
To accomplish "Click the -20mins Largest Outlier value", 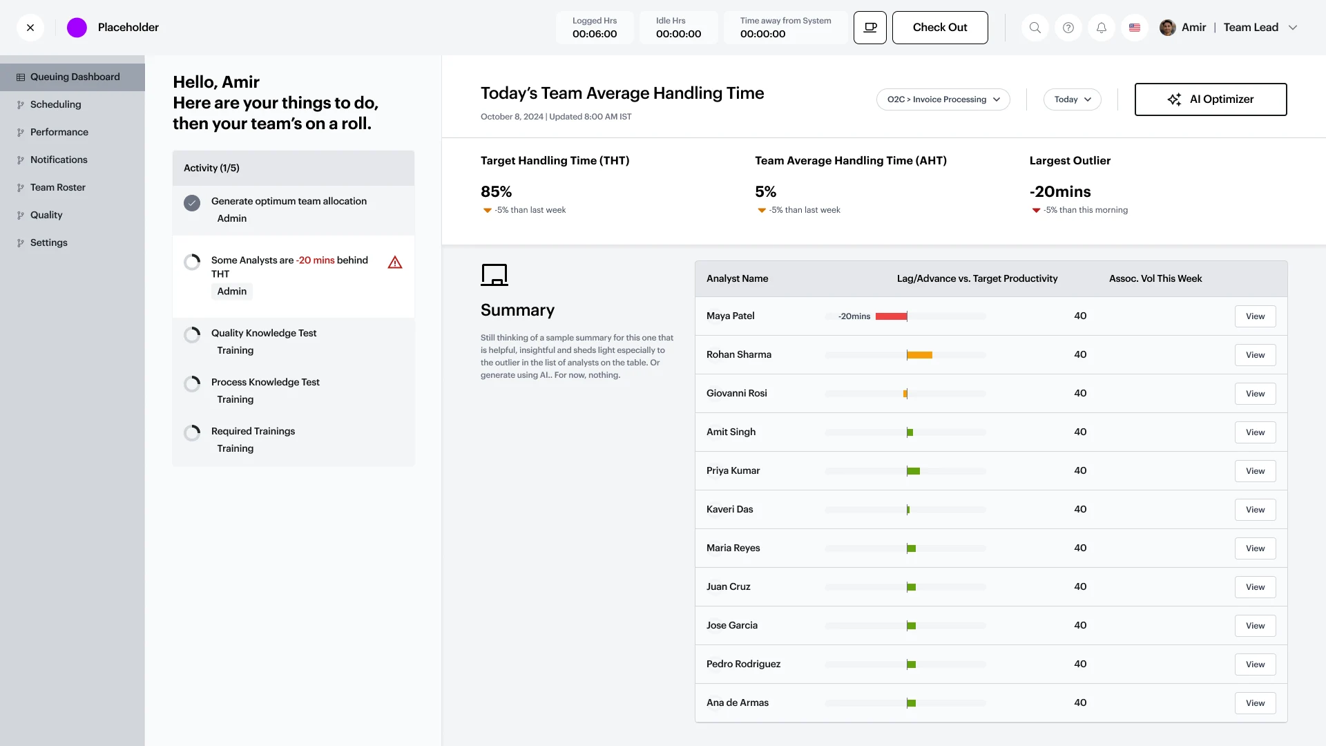I will (1060, 192).
